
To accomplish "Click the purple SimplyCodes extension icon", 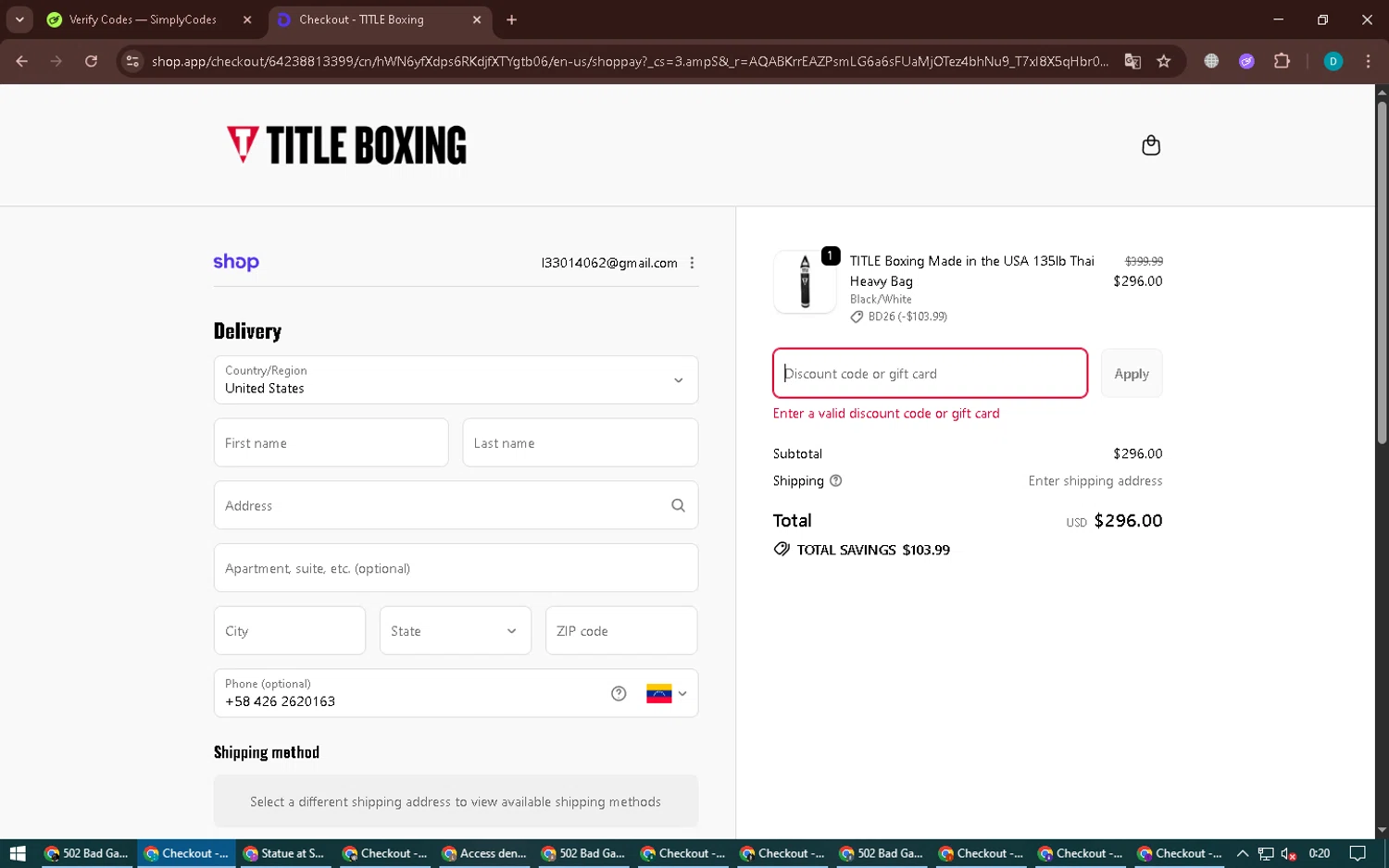I will coord(1246,61).
